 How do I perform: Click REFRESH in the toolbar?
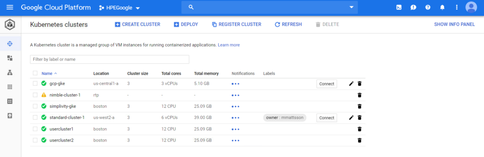288,24
